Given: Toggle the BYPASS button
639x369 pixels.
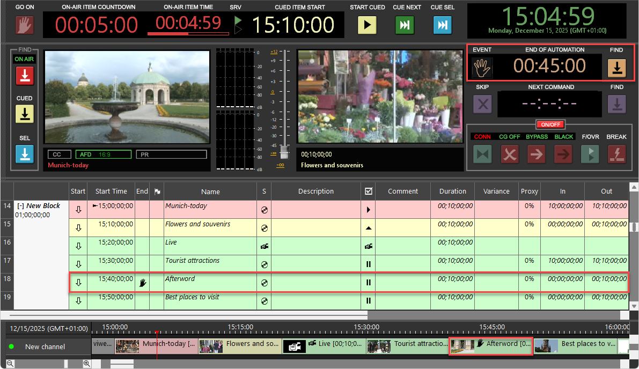Looking at the screenshot, I should [x=537, y=154].
